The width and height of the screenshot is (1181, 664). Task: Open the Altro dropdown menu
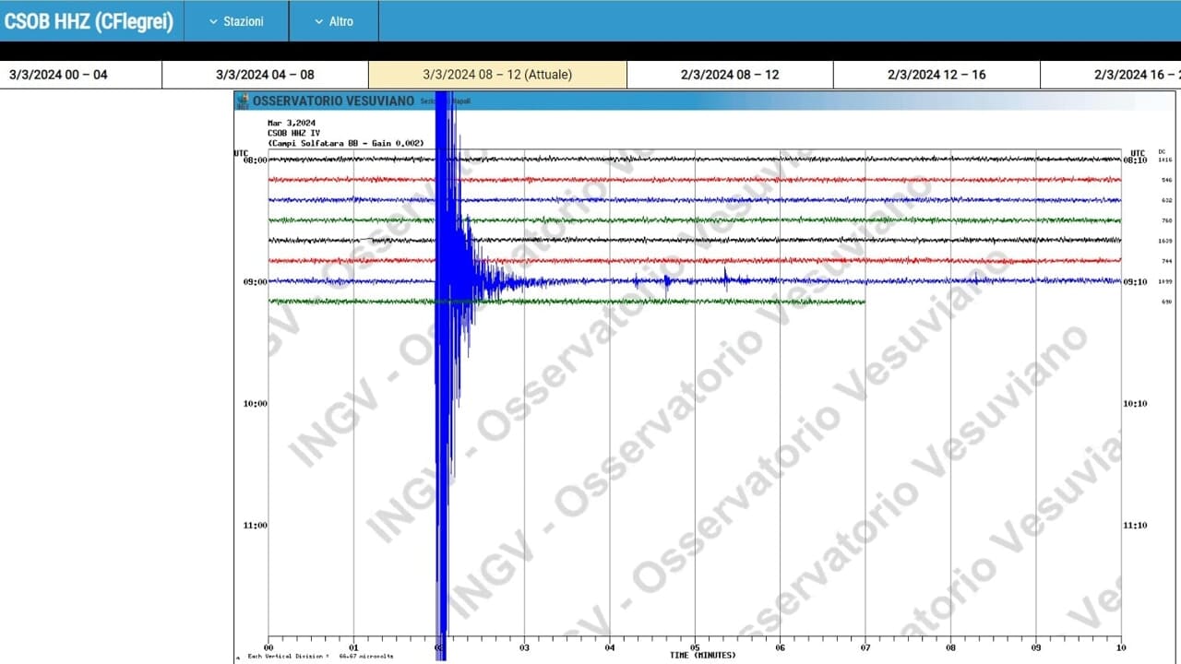click(333, 21)
